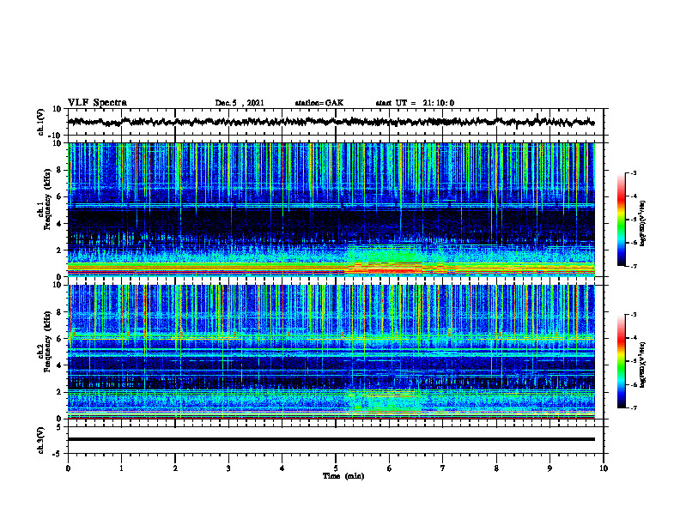This screenshot has height=525, width=680.
Task: Click the 'ch.3(V)' axis label
Action: tap(41, 440)
